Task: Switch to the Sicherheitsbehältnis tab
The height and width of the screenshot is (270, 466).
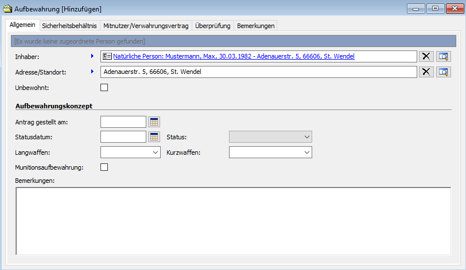Action: click(x=69, y=26)
